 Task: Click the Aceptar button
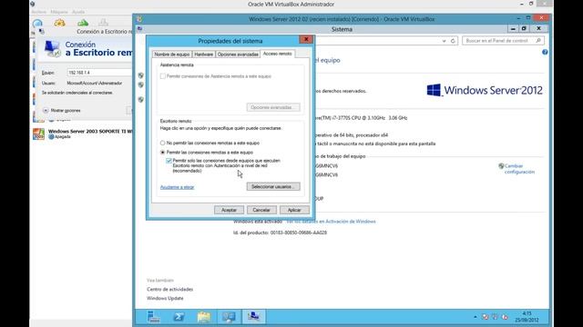229,210
